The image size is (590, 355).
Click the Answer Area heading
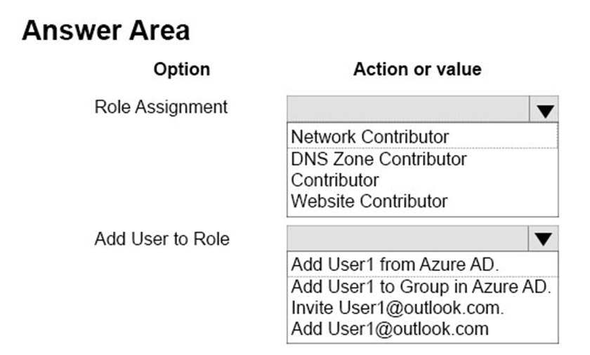[106, 31]
